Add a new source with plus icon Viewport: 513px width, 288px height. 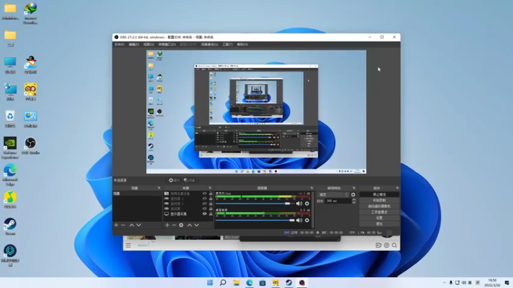(167, 225)
